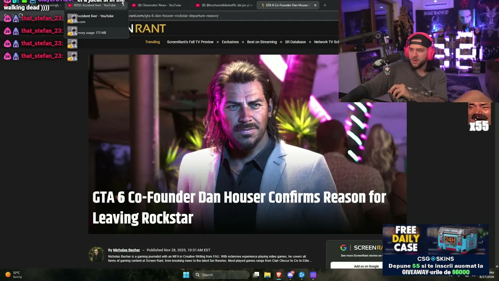Click the CSGOSKINS logo in the banner

[436, 259]
